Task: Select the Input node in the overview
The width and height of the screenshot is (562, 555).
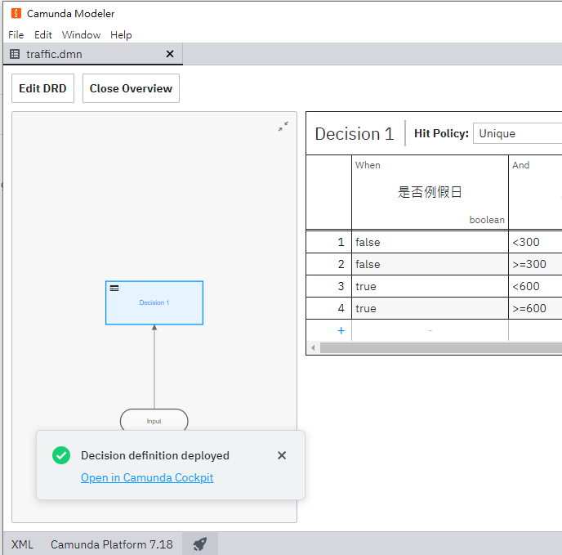Action: (154, 420)
